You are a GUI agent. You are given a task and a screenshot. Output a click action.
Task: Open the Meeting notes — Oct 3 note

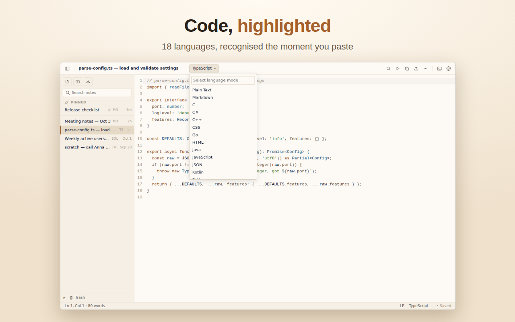[x=97, y=121]
